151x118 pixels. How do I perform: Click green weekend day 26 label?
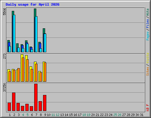119,115
